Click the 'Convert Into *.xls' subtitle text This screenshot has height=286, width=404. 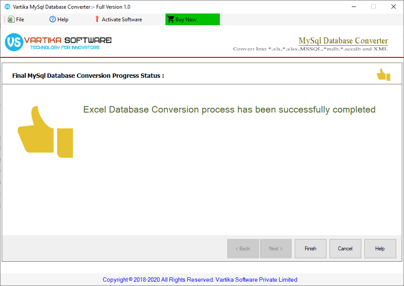[310, 49]
